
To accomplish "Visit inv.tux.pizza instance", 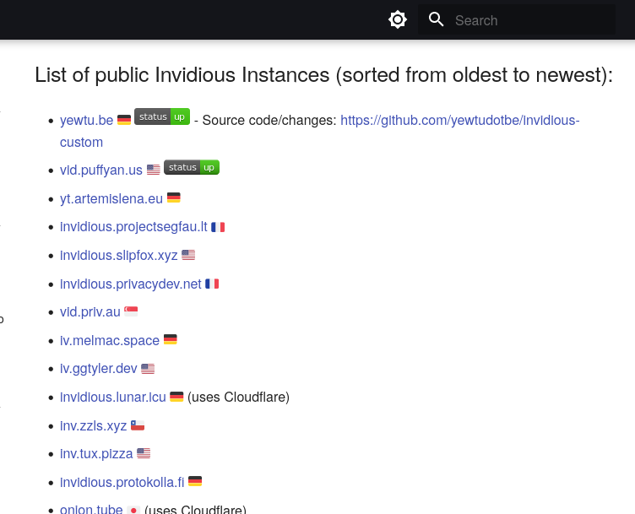I will [96, 454].
